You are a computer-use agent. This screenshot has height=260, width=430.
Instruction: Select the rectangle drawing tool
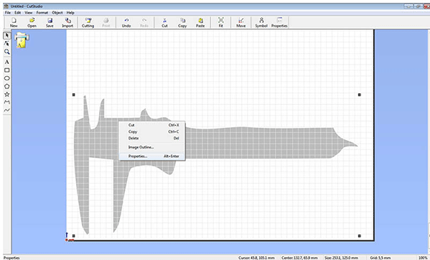click(7, 70)
